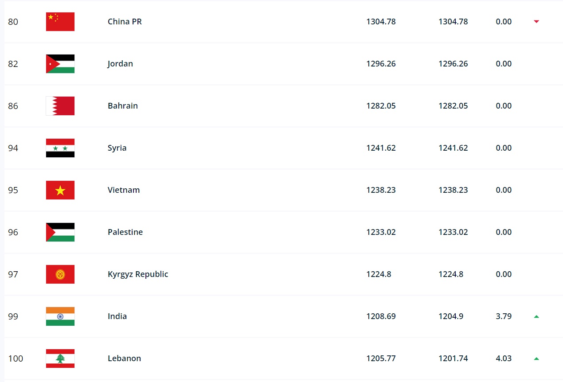Click the Palestine flag icon

pos(60,232)
